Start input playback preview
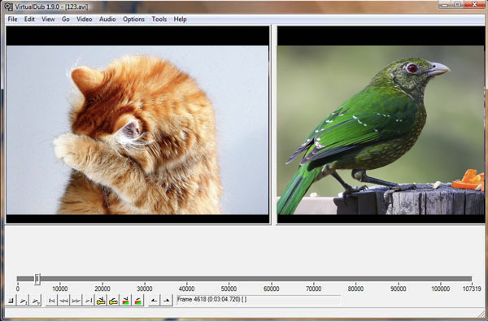Viewport: 488px width, 321px height. [24, 301]
